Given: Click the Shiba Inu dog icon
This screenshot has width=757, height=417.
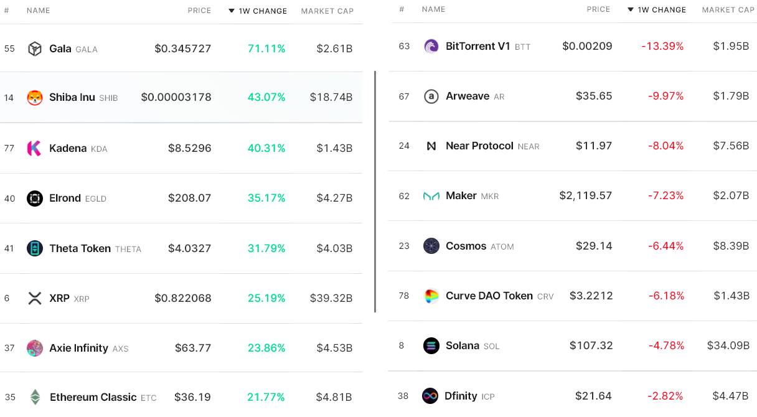Looking at the screenshot, I should [x=35, y=98].
